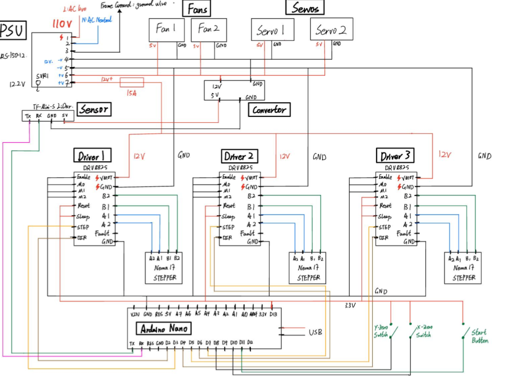Click the Convertor label box
The height and width of the screenshot is (379, 506).
pyautogui.click(x=269, y=110)
